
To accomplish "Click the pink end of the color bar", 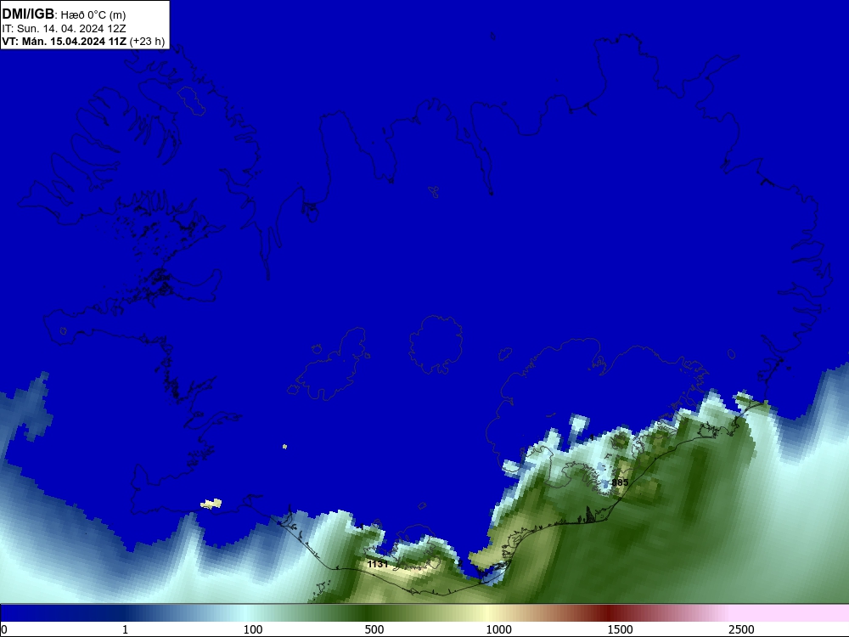I will 790,612.
